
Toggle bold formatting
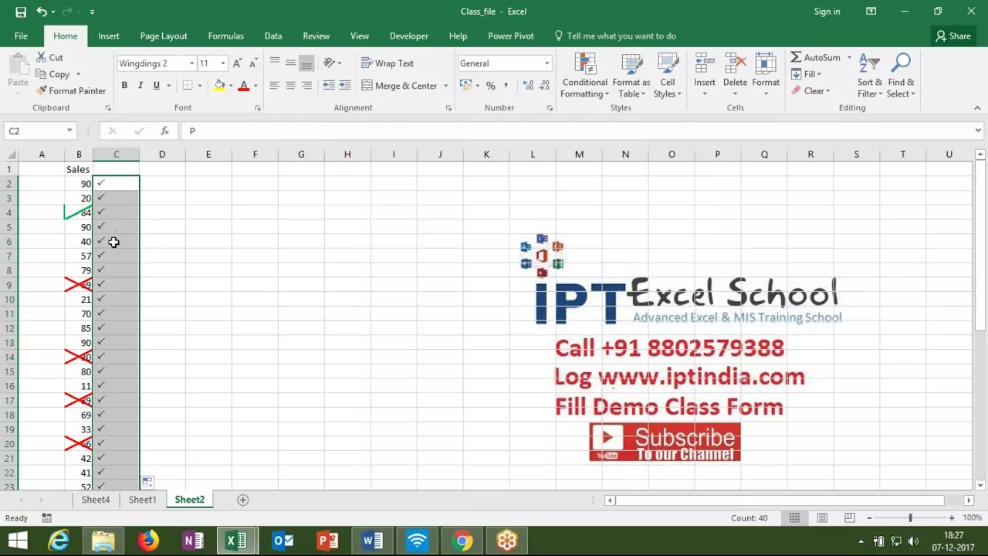(124, 86)
